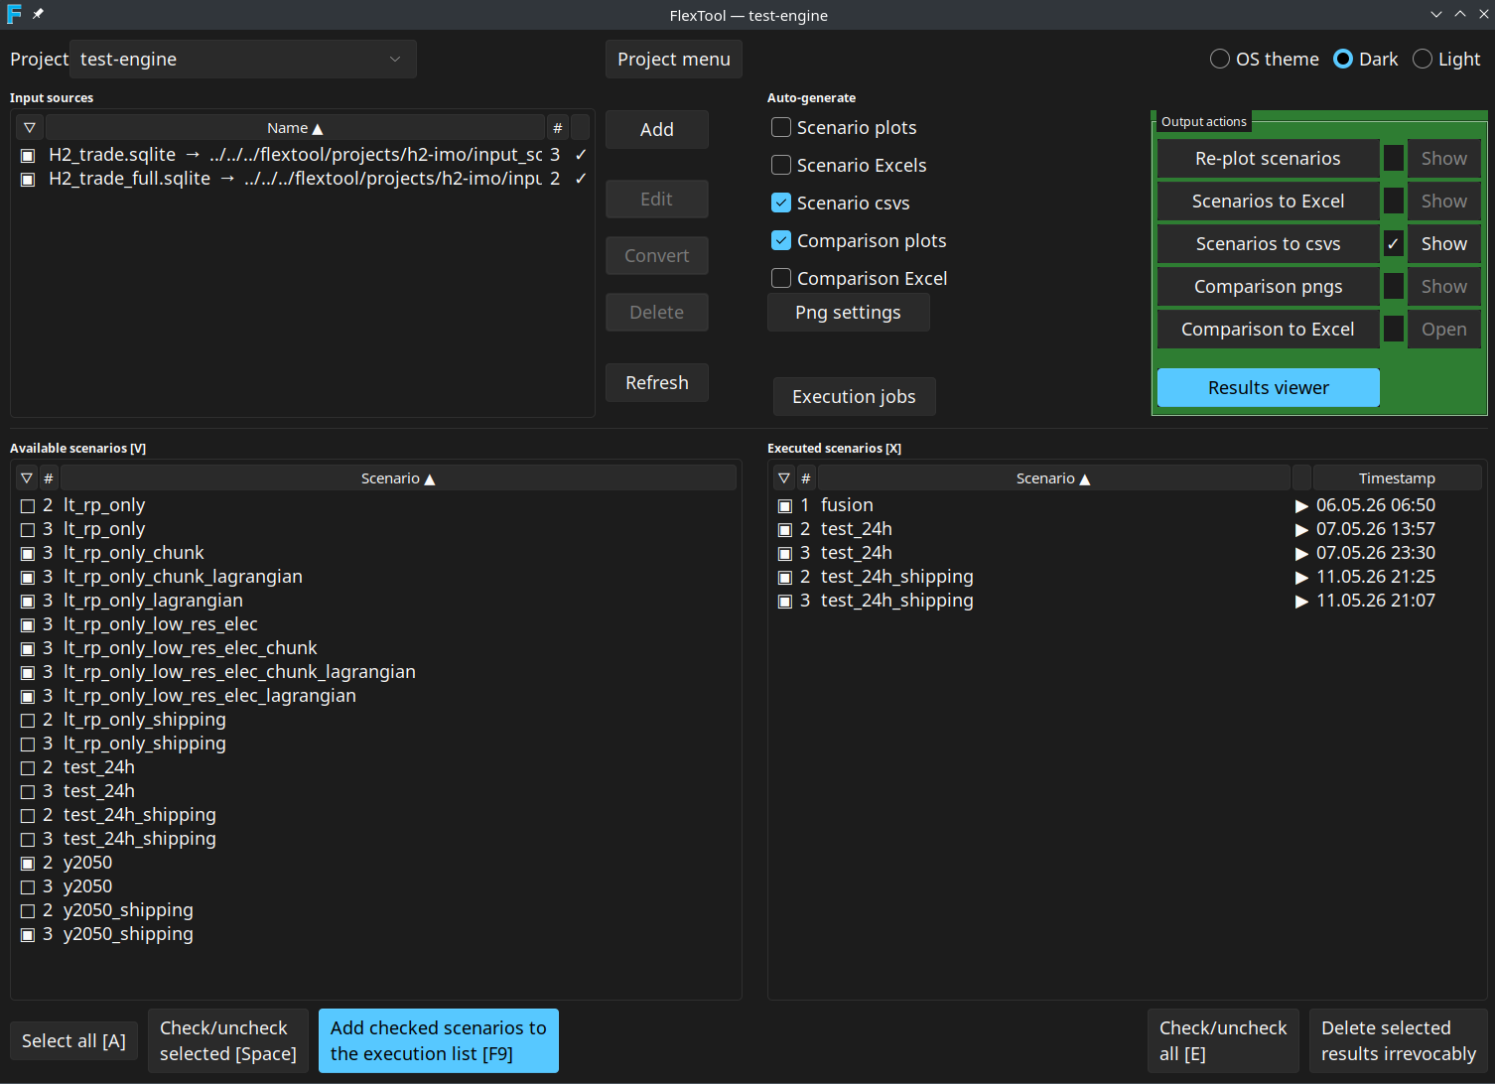Screen dimensions: 1495x1084
Task: Click the # column header in Input sources
Action: click(557, 128)
